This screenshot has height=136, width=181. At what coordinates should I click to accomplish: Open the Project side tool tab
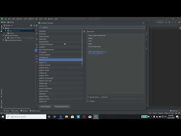pos(2,28)
